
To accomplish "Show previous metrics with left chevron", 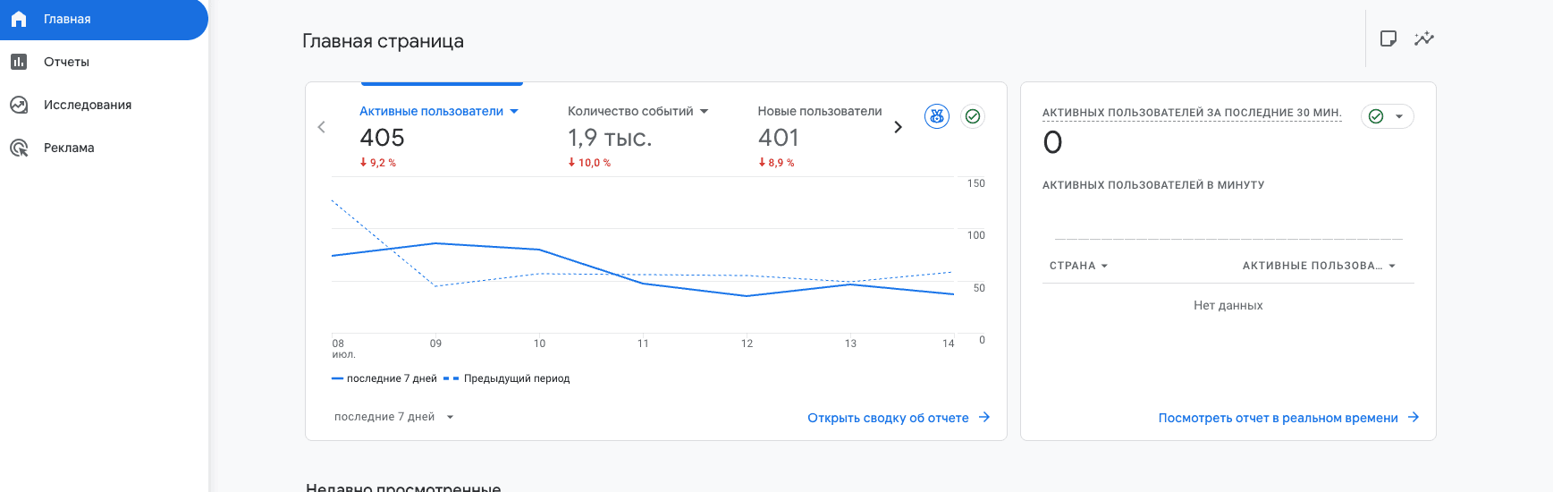I will 322,127.
